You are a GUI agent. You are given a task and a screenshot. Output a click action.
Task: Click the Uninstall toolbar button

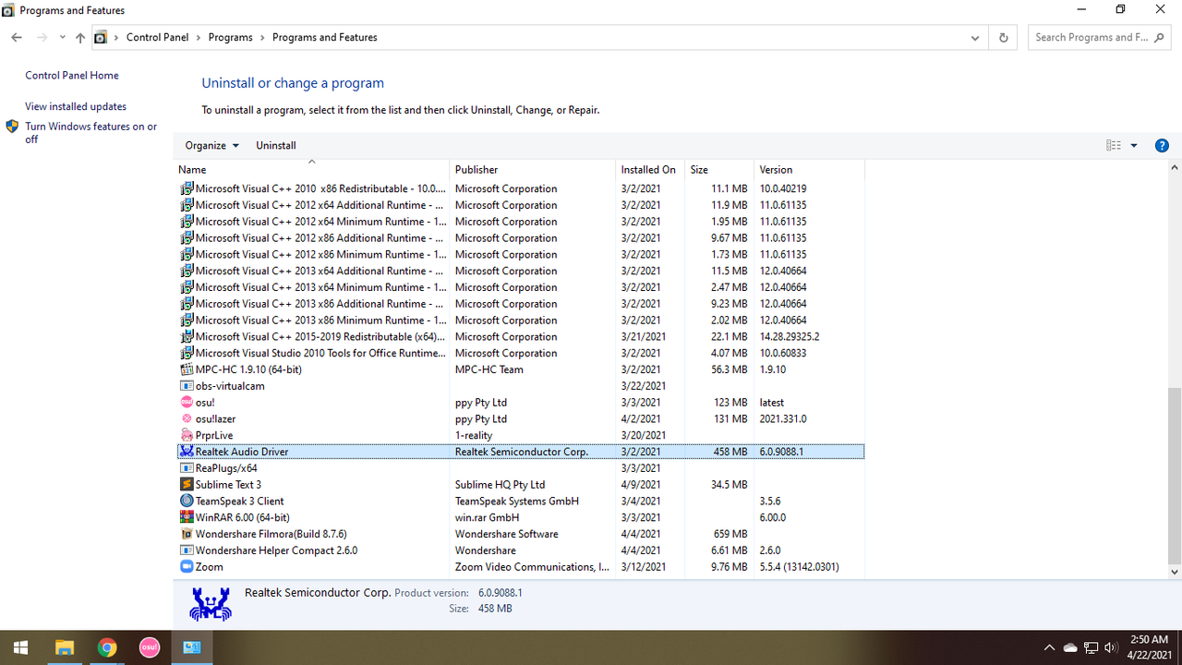coord(276,145)
